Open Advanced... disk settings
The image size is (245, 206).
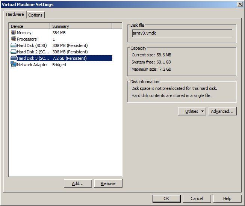coord(222,111)
